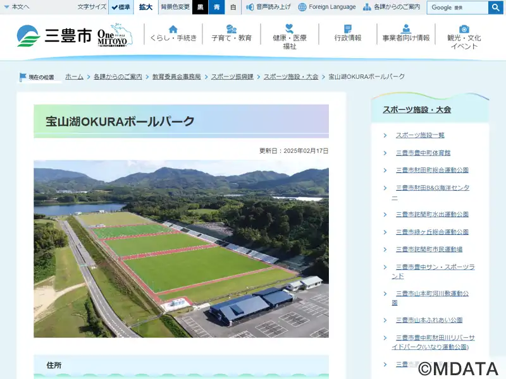Open 三豊市山本ふれあい公園 sidebar link
506x379 pixels.
point(429,320)
